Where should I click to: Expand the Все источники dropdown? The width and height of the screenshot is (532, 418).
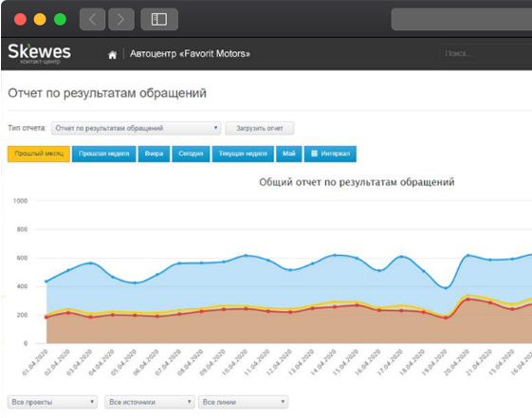(x=150, y=402)
